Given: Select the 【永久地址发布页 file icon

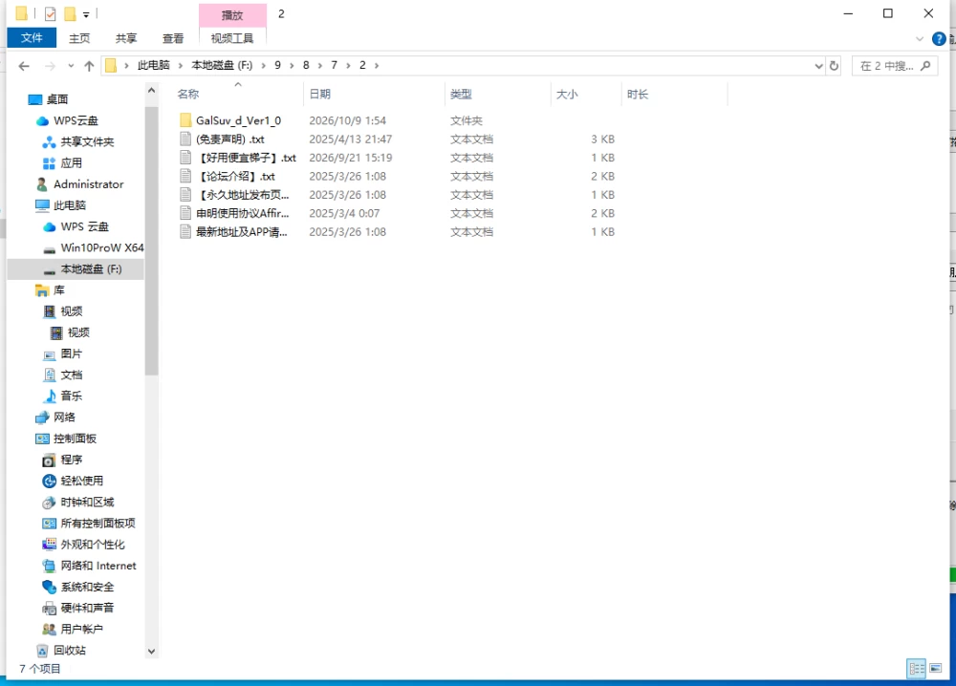Looking at the screenshot, I should (x=185, y=195).
